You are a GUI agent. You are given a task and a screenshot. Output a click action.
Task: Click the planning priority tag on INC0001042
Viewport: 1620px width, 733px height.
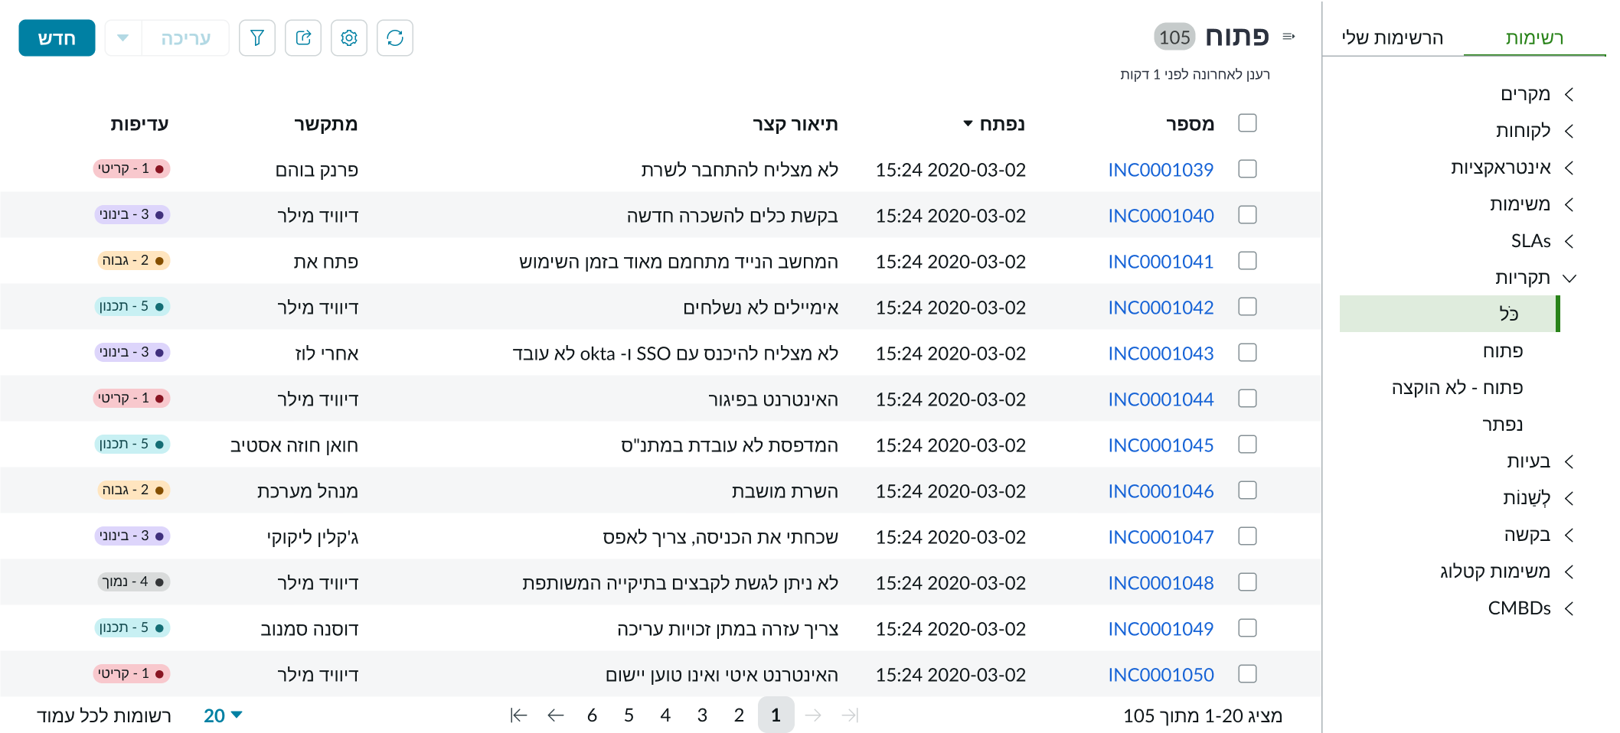pyautogui.click(x=132, y=307)
